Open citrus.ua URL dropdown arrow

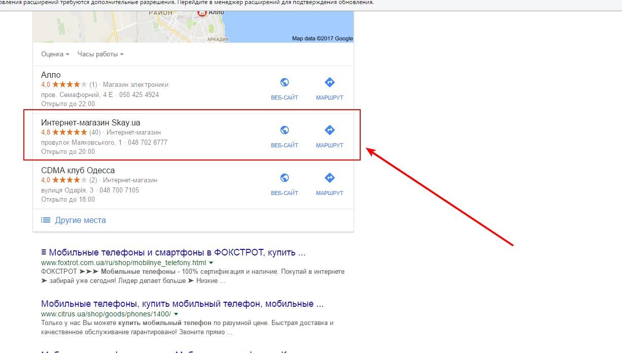pos(176,314)
